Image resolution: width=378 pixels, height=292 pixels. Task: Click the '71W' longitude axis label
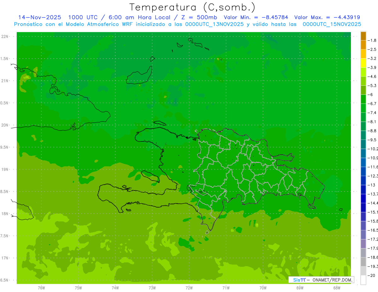[x=226, y=288]
